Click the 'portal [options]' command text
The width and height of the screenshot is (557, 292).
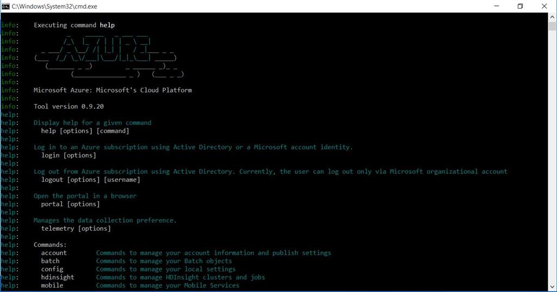point(70,204)
